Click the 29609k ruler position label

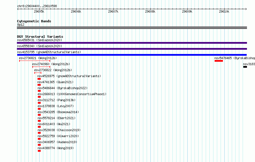coord(187,11)
